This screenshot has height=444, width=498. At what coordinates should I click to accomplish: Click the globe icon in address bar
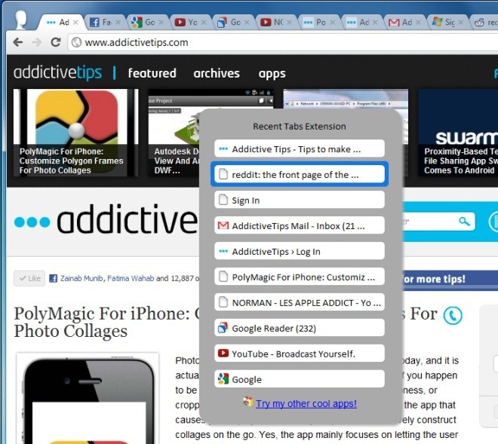[x=76, y=42]
